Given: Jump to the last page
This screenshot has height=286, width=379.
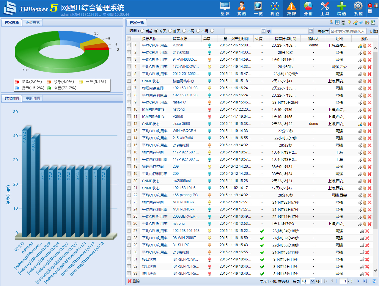Looking at the screenshot, I should click(365, 281).
